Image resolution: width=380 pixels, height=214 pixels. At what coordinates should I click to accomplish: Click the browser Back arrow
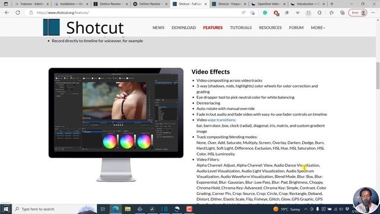(x=7, y=12)
